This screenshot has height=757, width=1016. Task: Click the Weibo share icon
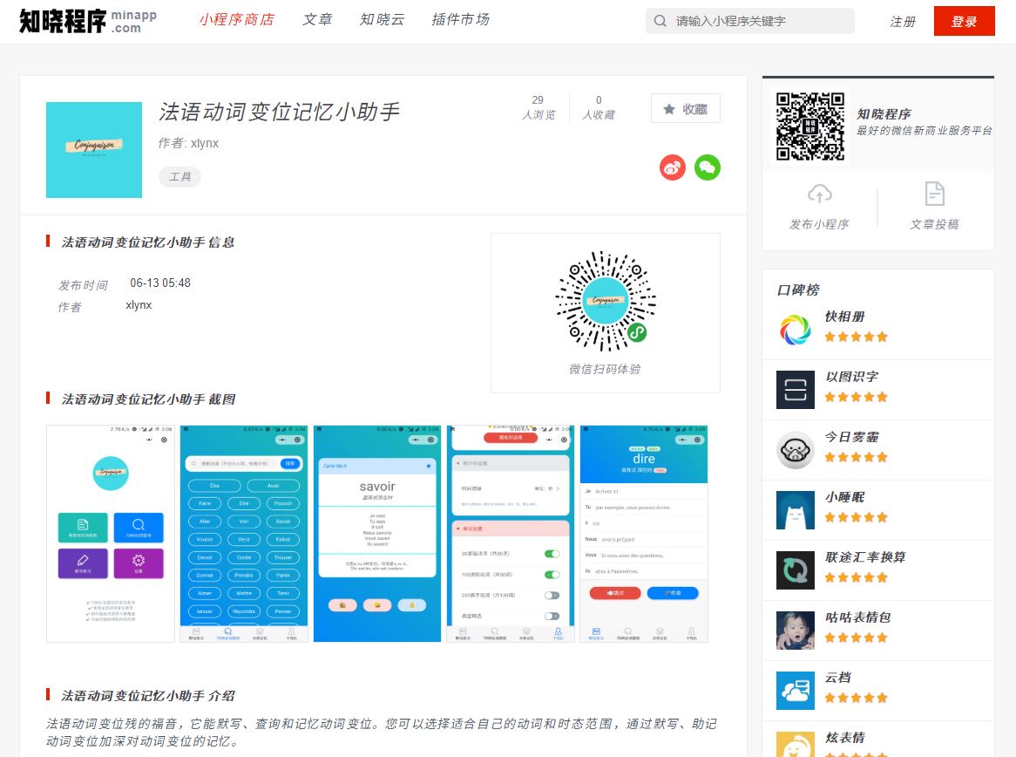pyautogui.click(x=673, y=167)
